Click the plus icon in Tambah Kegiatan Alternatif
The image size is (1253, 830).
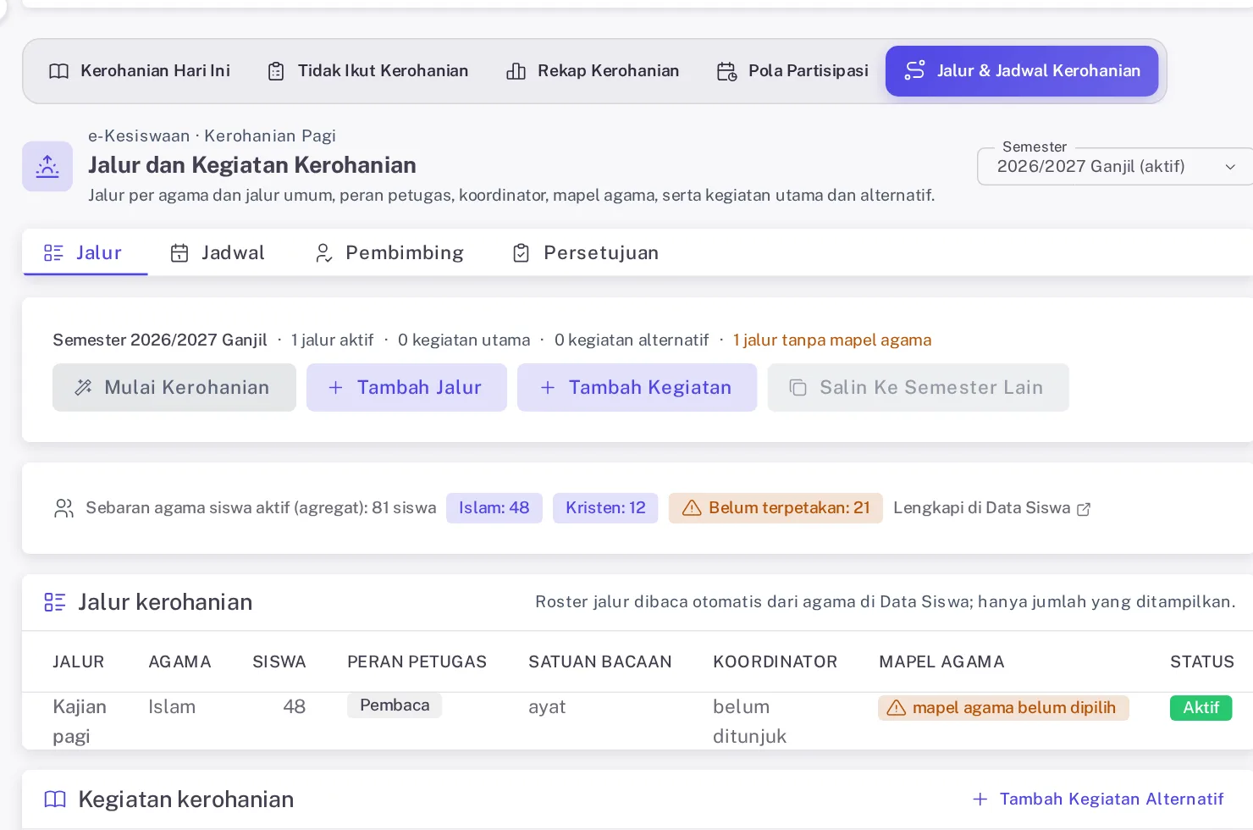pos(980,800)
